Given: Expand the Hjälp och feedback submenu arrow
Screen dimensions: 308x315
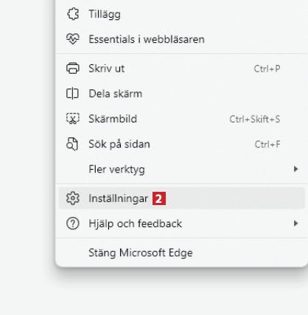Looking at the screenshot, I should [295, 224].
